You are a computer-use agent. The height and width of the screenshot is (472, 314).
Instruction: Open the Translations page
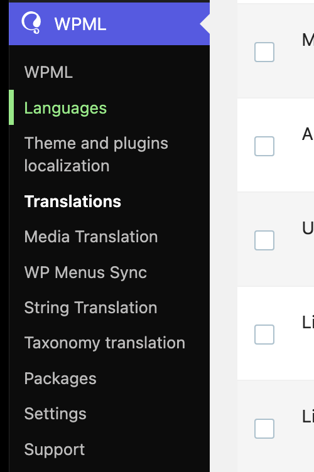click(73, 201)
